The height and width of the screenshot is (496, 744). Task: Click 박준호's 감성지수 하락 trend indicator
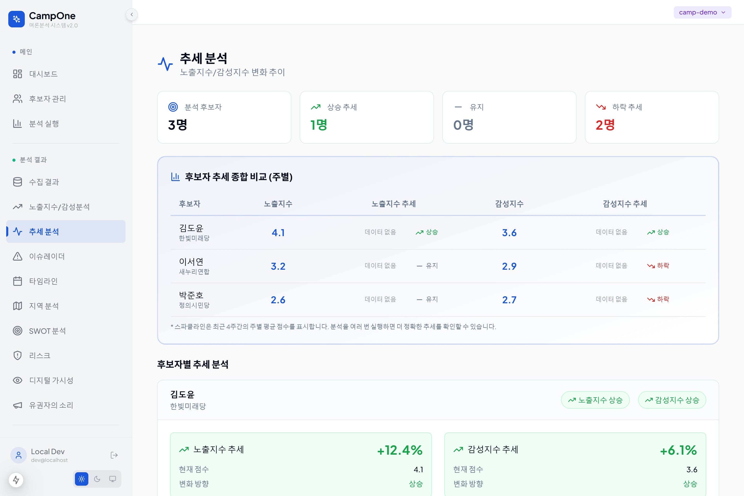tap(658, 299)
